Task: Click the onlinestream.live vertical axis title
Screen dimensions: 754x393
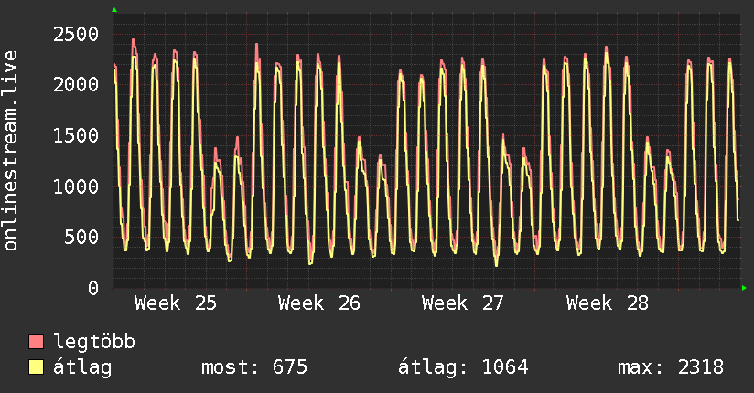Action: [10, 151]
